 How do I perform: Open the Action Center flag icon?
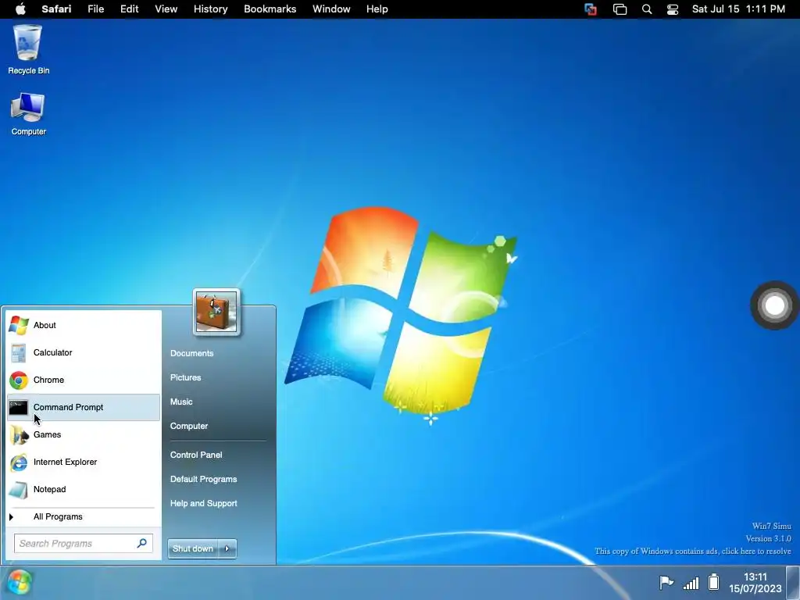click(x=666, y=582)
